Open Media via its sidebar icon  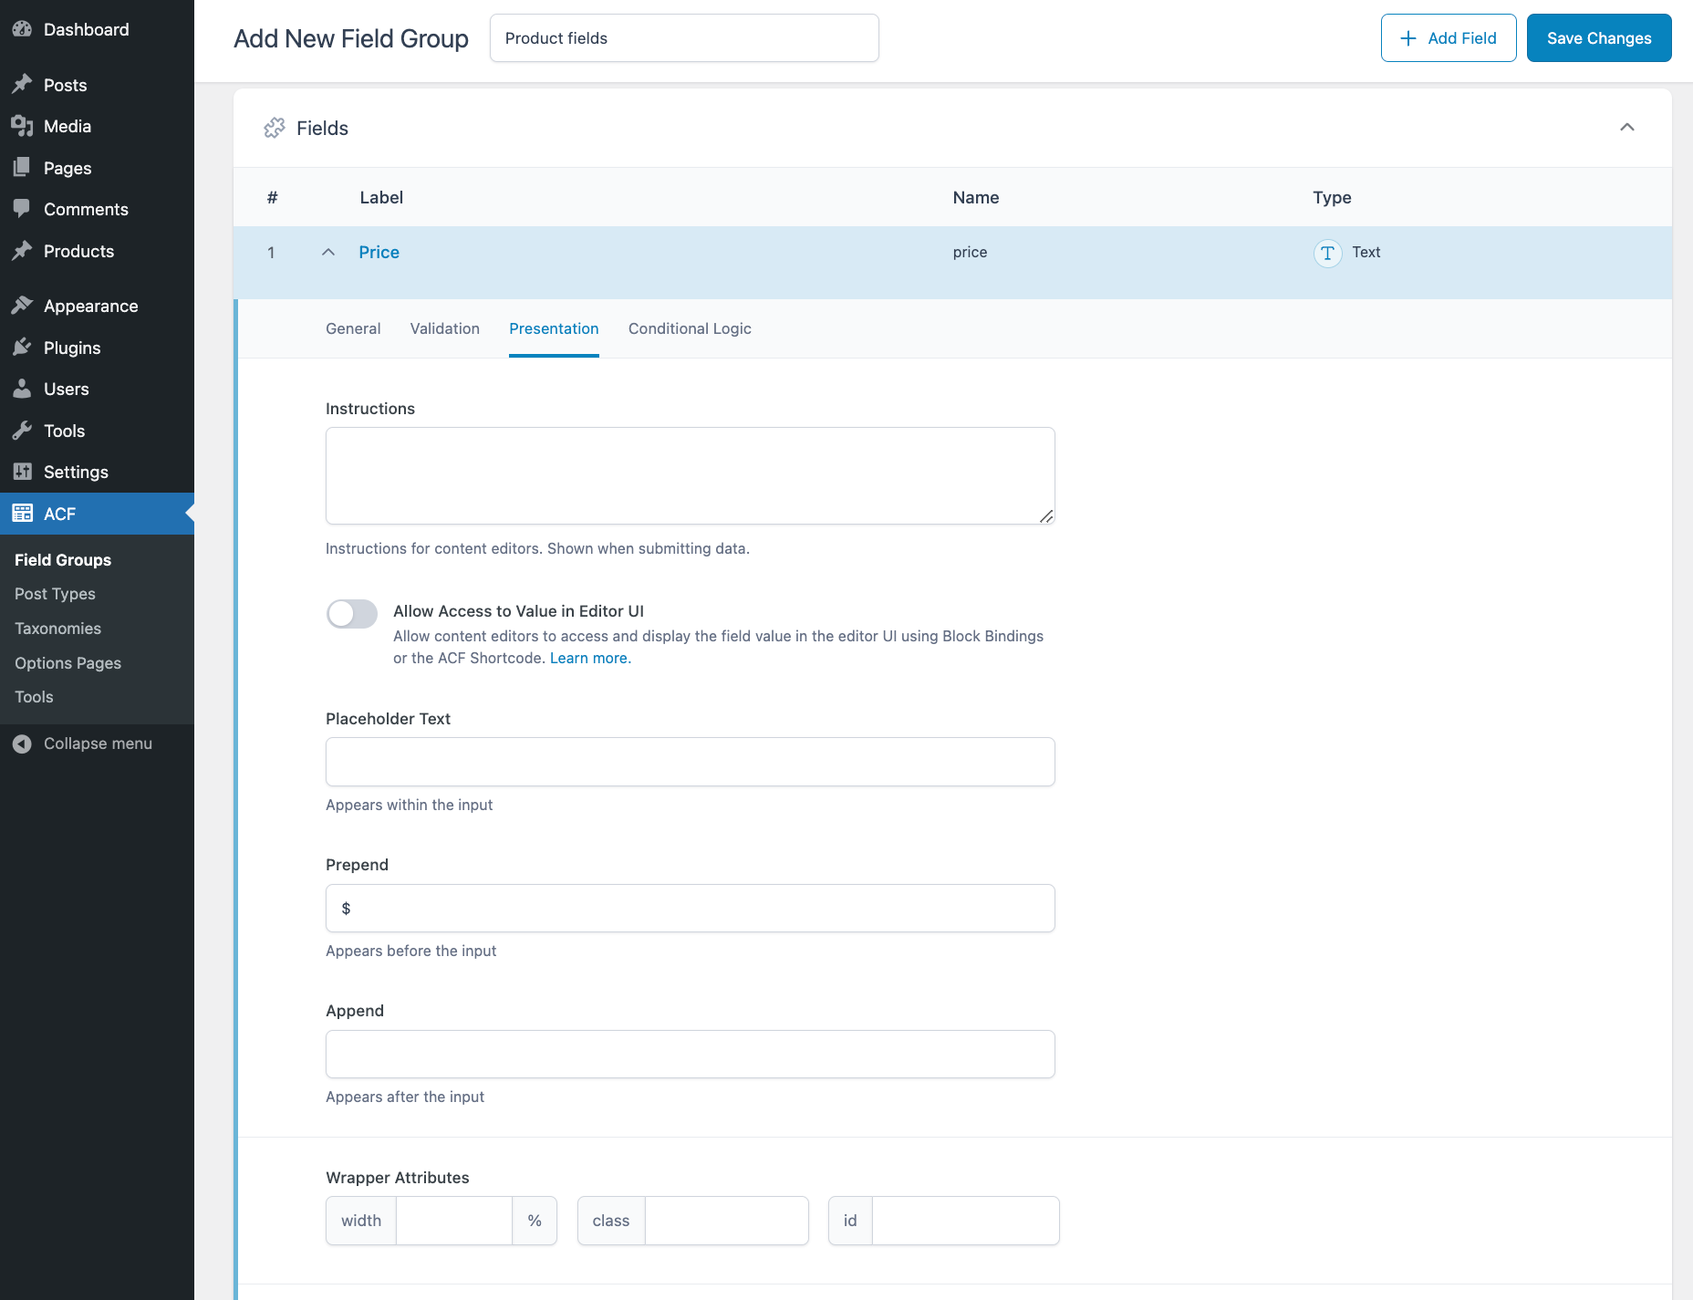pyautogui.click(x=22, y=126)
